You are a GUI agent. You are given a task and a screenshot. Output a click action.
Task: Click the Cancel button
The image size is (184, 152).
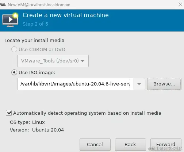coord(95,145)
